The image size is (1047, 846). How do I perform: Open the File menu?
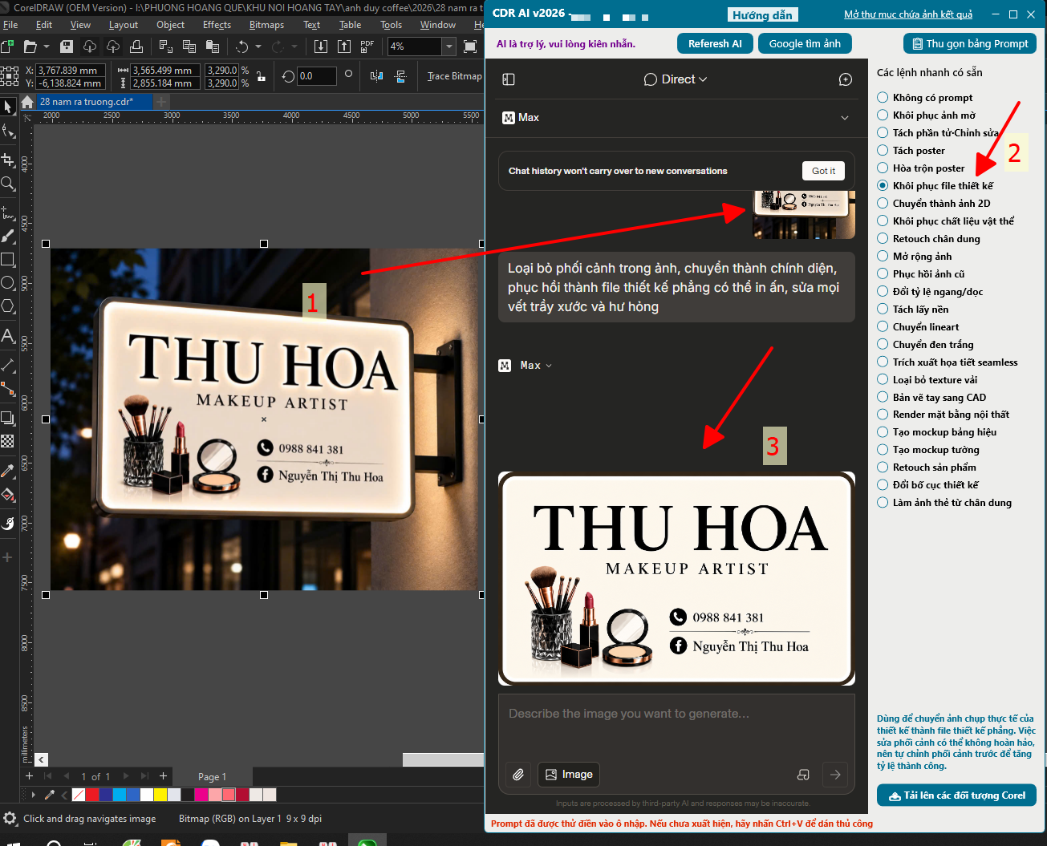(x=10, y=25)
